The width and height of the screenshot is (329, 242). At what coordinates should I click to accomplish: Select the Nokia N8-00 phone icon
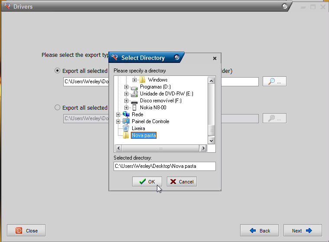pyautogui.click(x=134, y=108)
